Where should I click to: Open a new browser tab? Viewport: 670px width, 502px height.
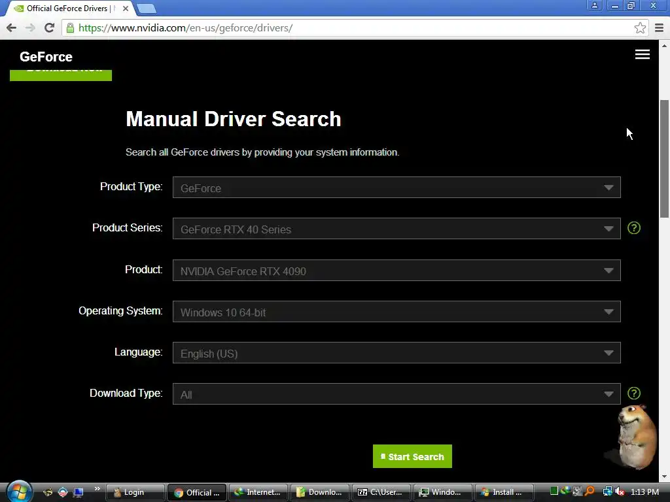coord(146,8)
